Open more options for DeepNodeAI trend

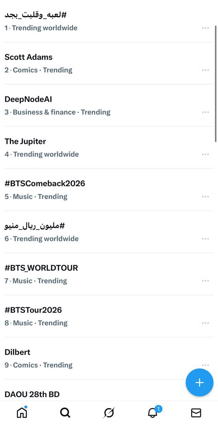point(205,112)
